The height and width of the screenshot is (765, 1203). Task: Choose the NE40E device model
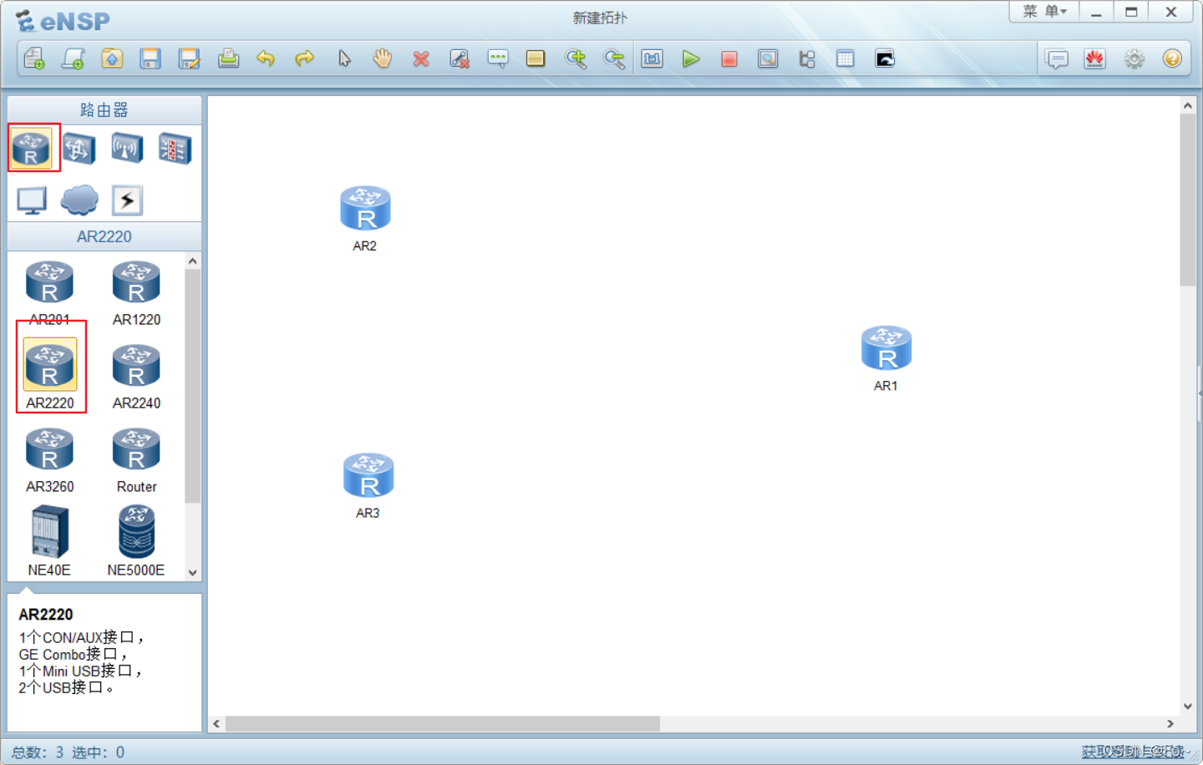click(49, 541)
